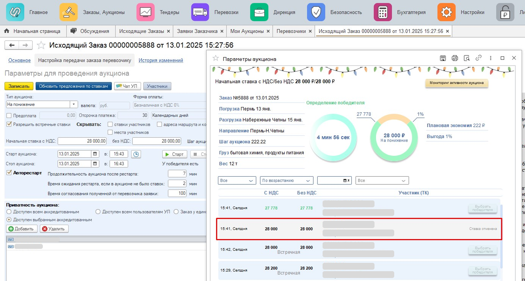Switch to the Исходящие Заказы tab

coord(142,31)
